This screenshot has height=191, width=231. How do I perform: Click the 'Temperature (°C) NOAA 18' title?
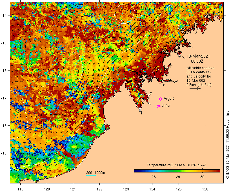coord(168,165)
